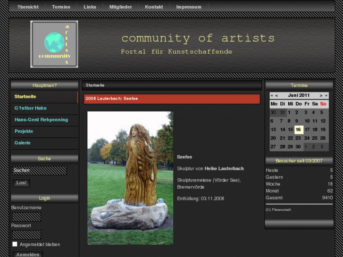
Task: Select highlighted day 16 in calendar
Action: tap(298, 130)
